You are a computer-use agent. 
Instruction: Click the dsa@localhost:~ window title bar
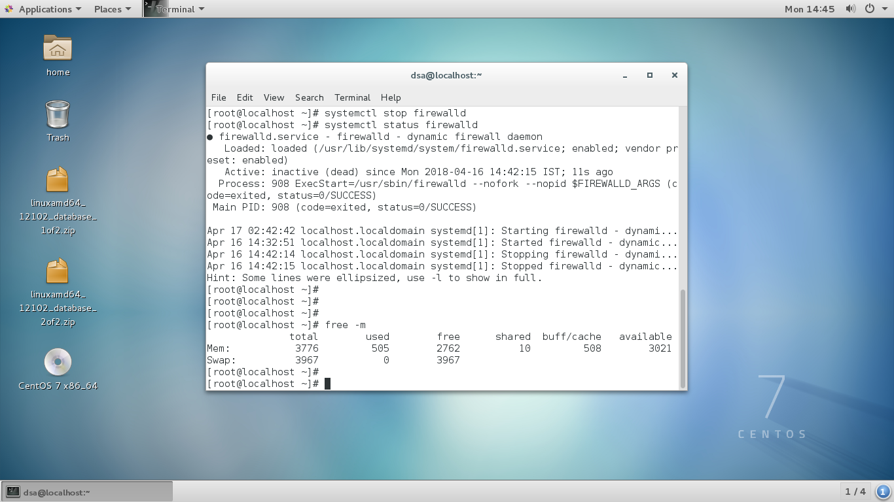click(446, 75)
